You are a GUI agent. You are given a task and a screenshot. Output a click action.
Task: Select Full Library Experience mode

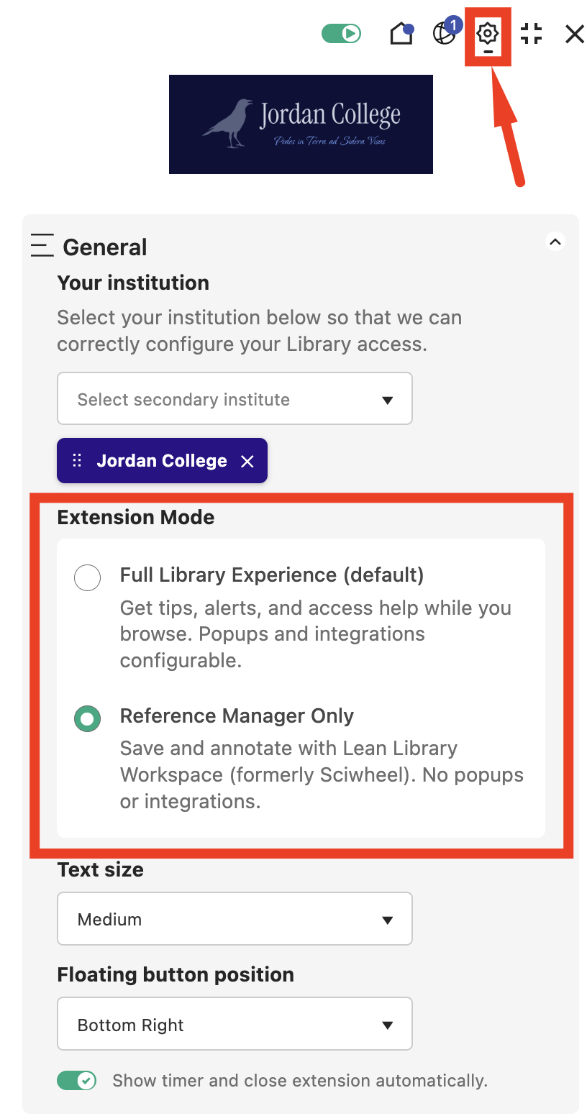(87, 577)
